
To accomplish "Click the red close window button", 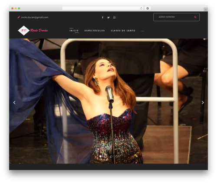I will pos(13,9).
